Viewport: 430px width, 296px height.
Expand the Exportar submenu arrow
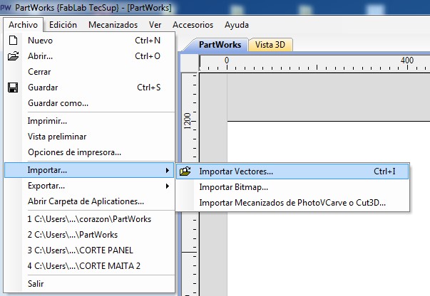click(x=168, y=186)
